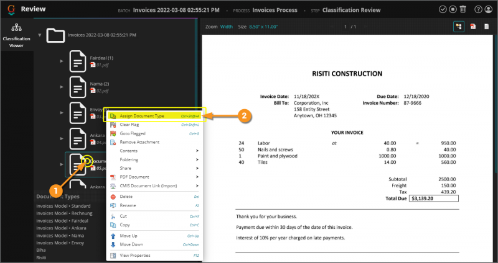Click the Grooper G logo
This screenshot has height=263, width=498.
(11, 9)
